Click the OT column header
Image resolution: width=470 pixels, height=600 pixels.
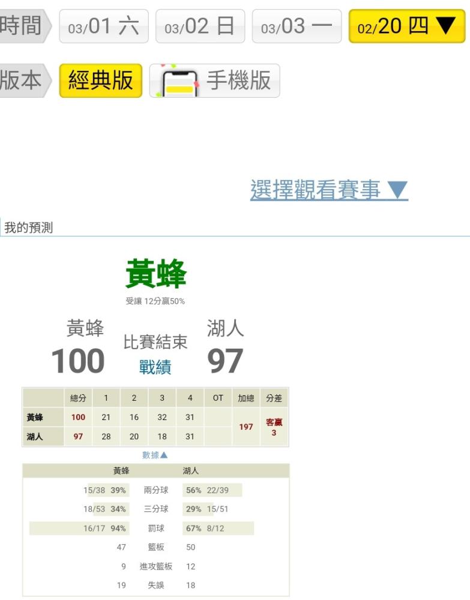tap(218, 398)
